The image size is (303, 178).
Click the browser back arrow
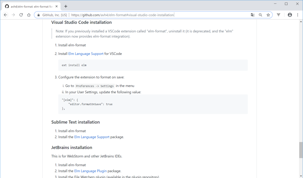(5, 15)
